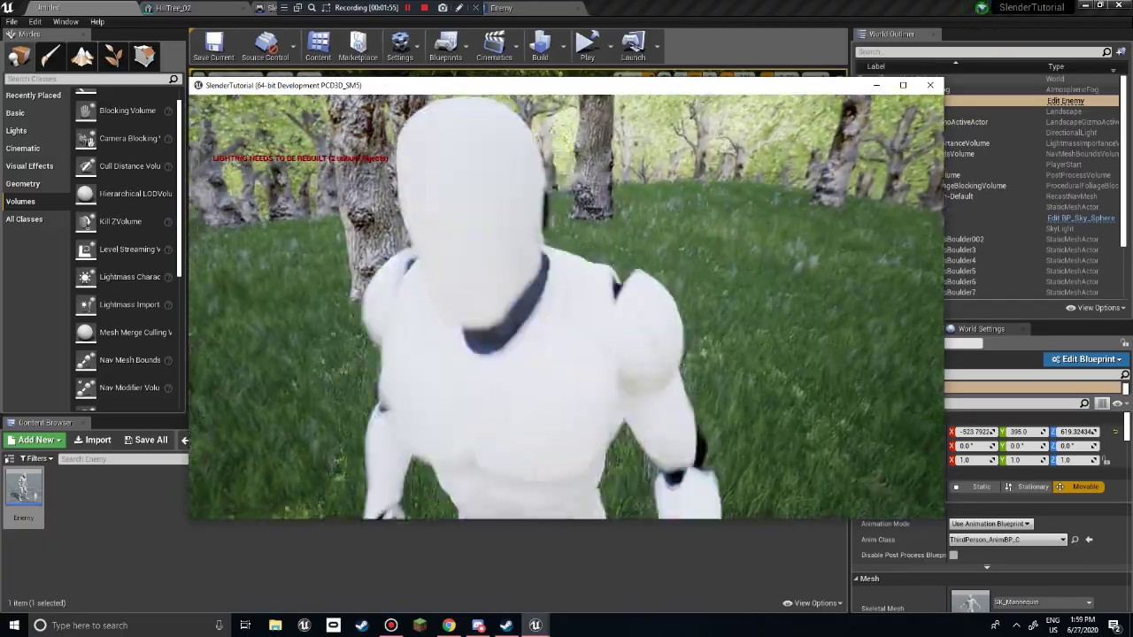Set mobility to Stationary
Screen dimensions: 1133x637
[x=1027, y=487]
